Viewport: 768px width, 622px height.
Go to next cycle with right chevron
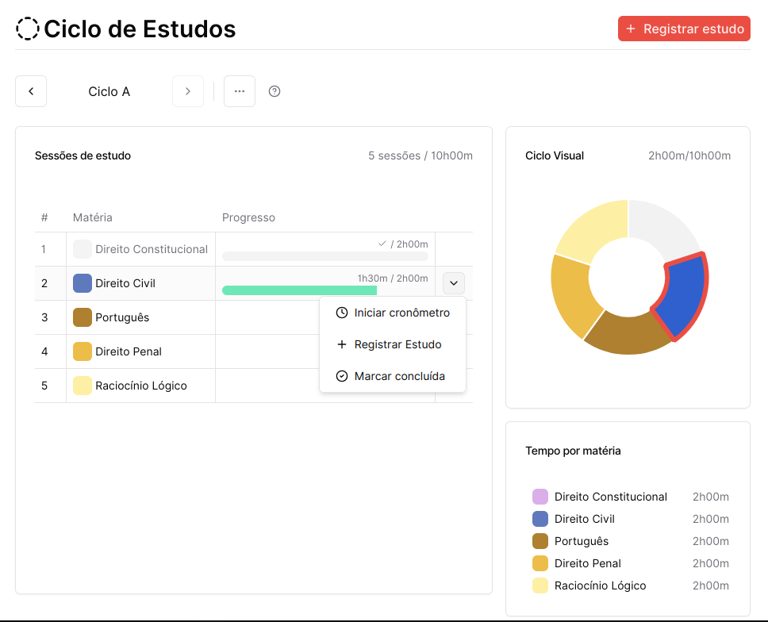[x=188, y=91]
